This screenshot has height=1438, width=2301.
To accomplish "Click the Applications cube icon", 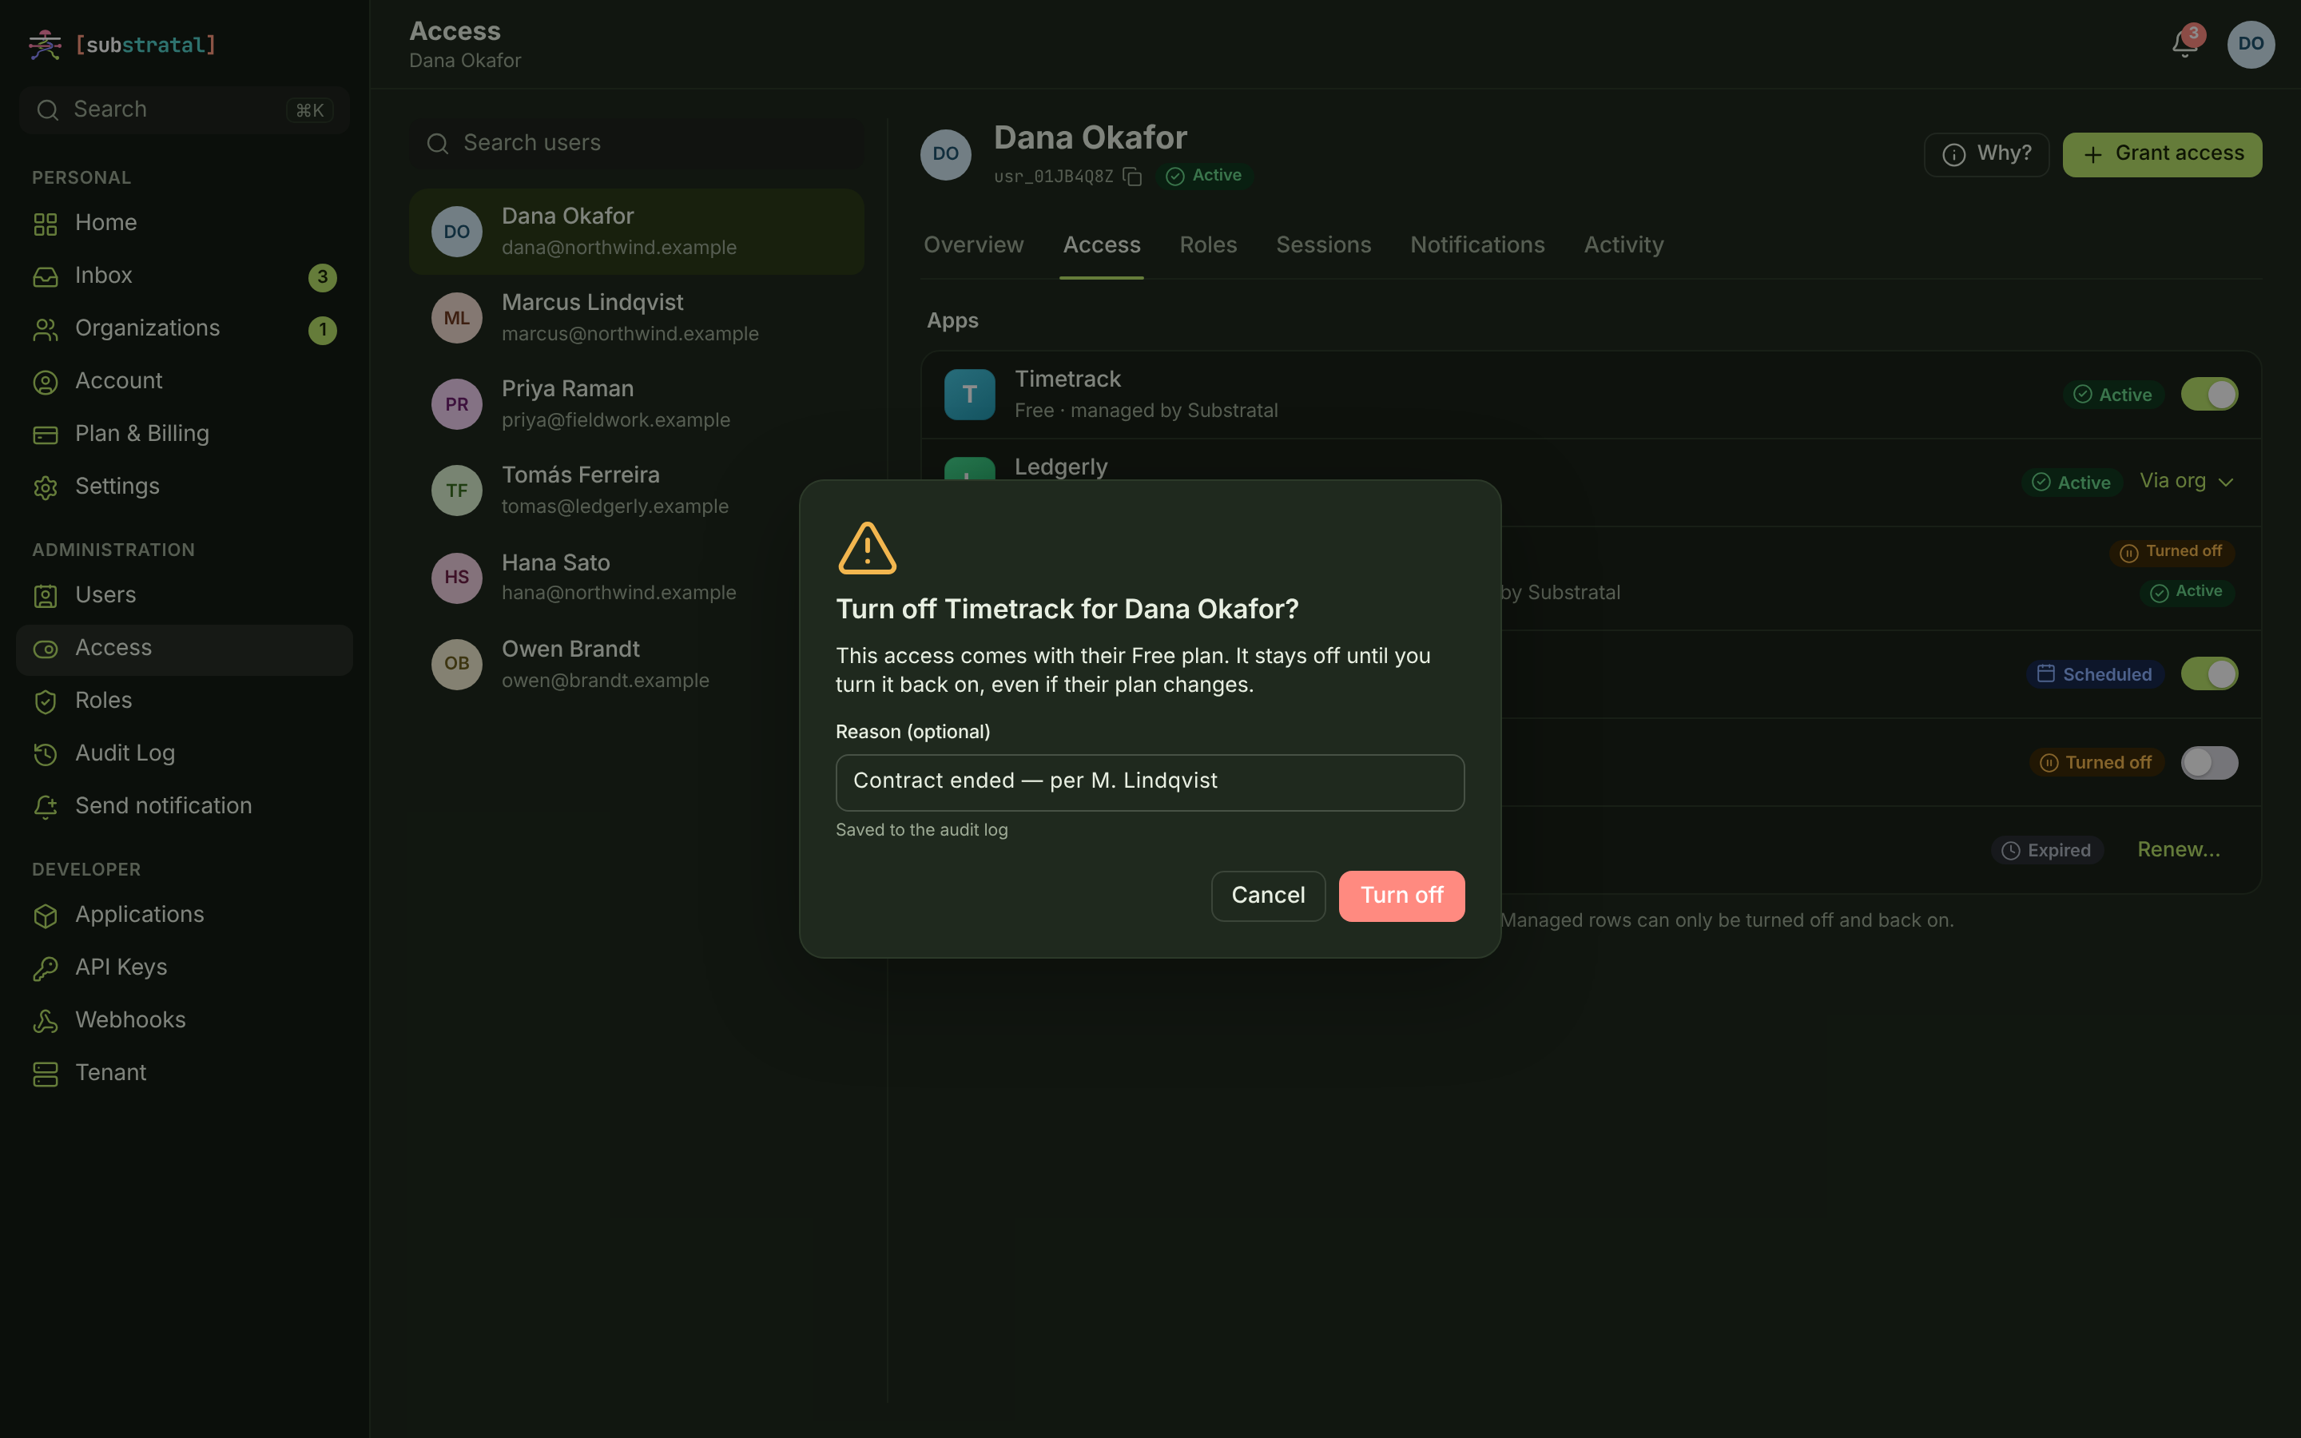I will coord(46,916).
